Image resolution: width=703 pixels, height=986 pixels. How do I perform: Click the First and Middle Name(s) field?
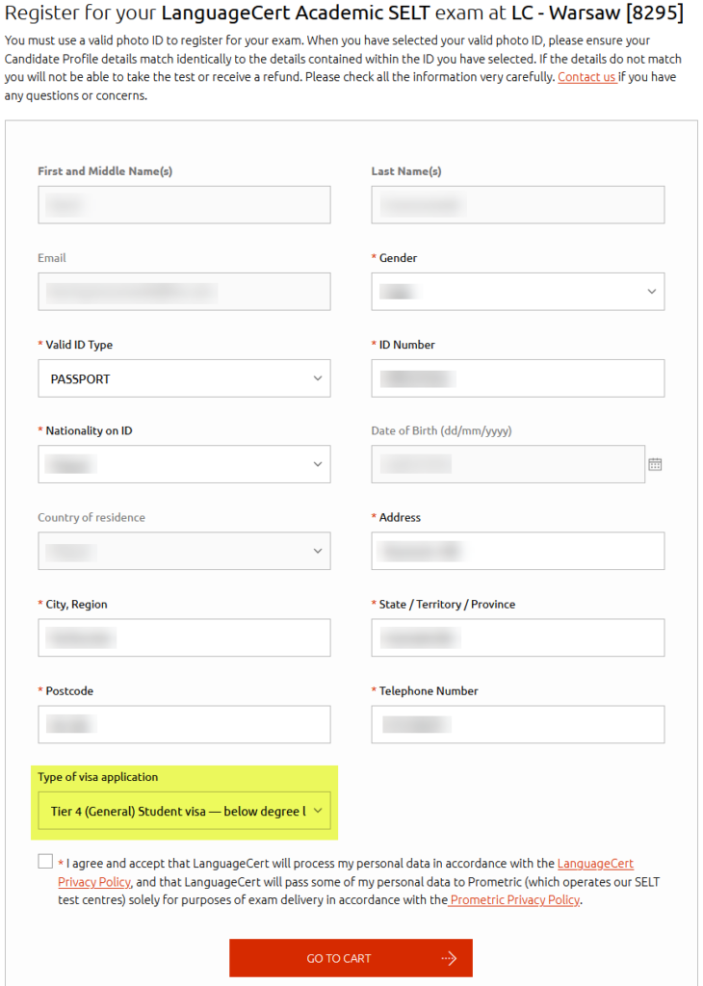184,204
